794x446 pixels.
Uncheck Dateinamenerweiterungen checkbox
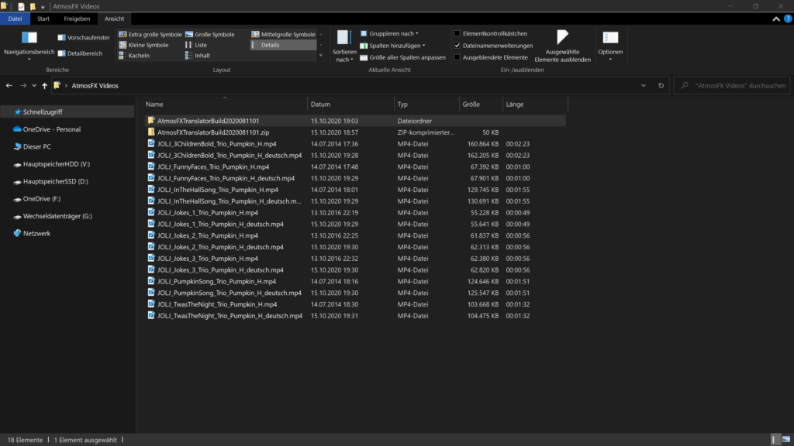(457, 46)
